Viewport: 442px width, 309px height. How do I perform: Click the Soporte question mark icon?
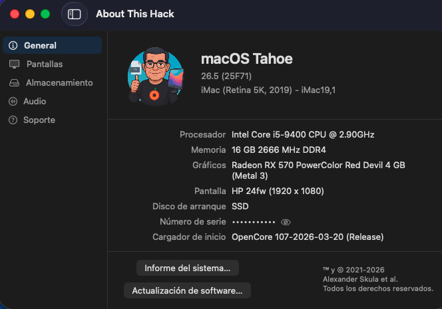coord(13,120)
